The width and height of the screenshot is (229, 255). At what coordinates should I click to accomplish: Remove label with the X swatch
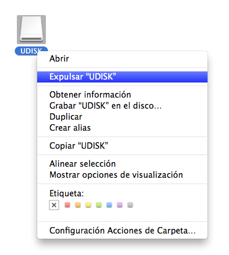click(x=54, y=205)
